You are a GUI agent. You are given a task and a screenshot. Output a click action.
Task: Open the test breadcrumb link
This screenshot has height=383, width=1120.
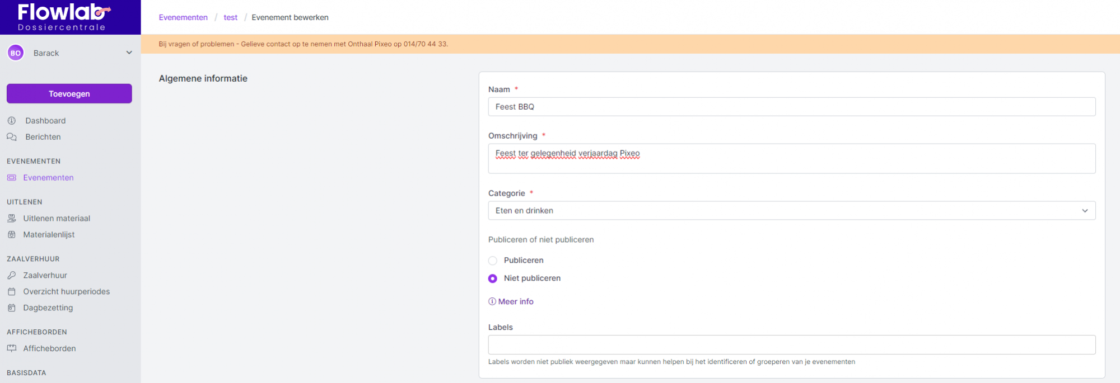click(230, 18)
